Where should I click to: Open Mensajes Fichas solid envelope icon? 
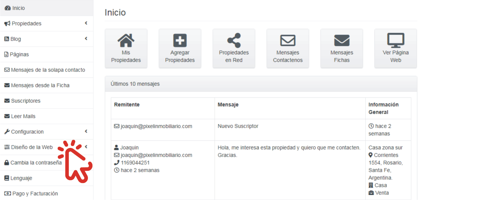click(342, 41)
